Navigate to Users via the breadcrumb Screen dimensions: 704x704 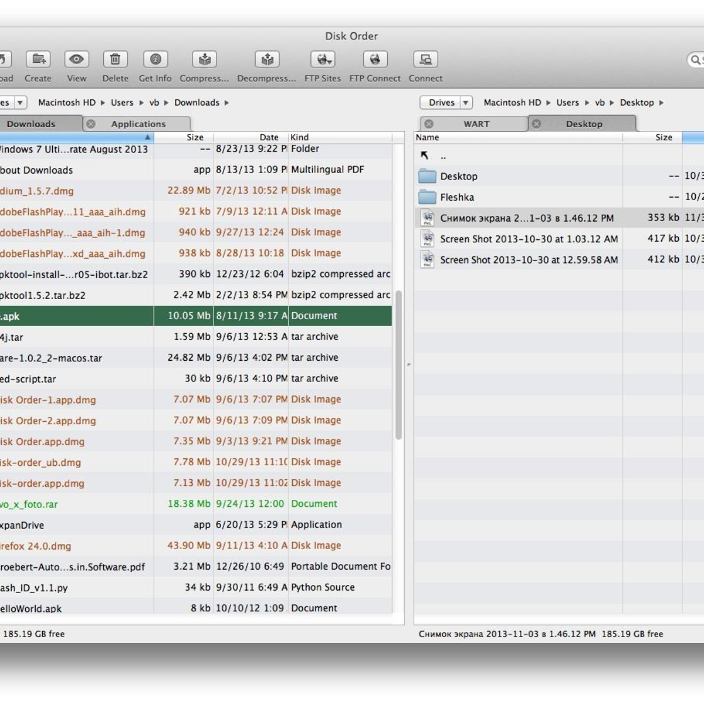pyautogui.click(x=122, y=102)
